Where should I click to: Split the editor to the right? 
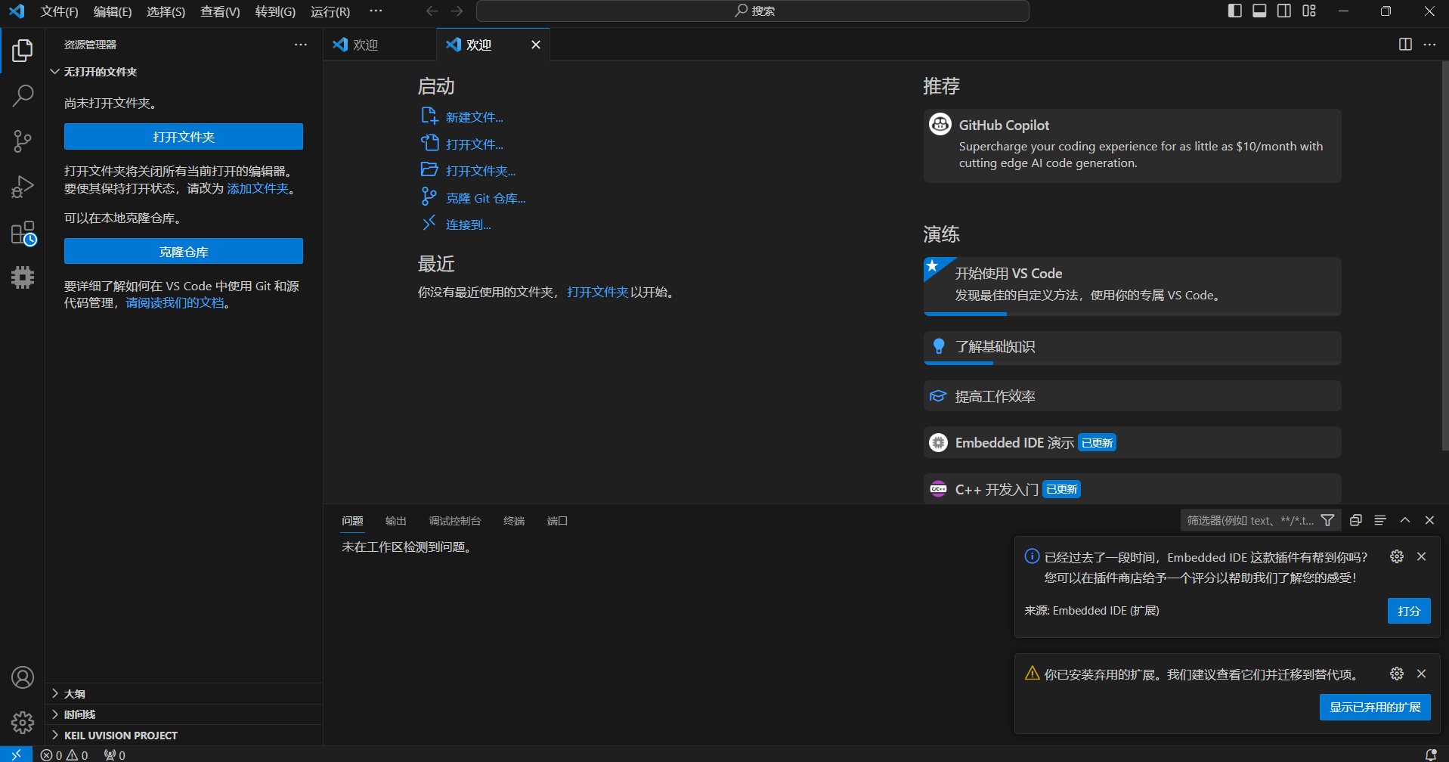coord(1405,44)
